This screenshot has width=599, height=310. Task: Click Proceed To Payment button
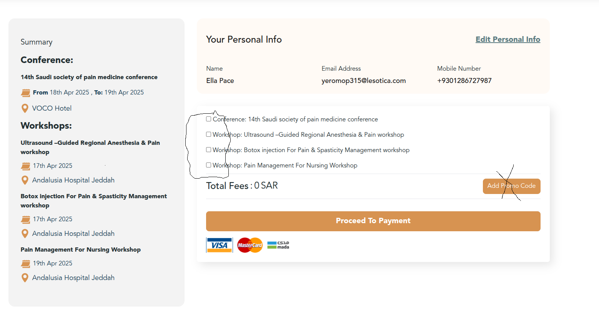[x=373, y=221]
